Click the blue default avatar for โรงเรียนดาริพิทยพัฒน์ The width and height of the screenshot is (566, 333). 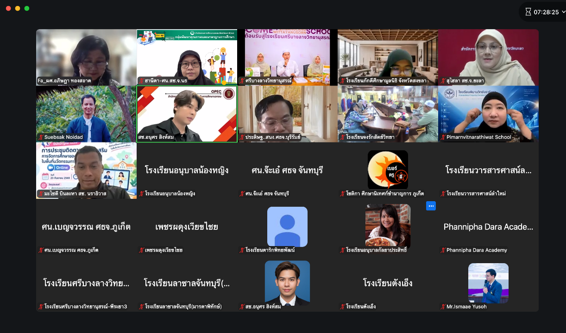coord(287,227)
